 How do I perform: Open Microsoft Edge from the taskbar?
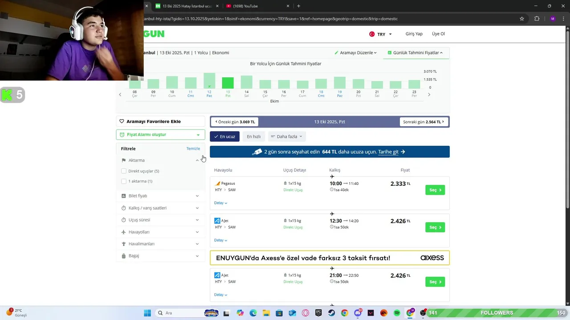253,313
